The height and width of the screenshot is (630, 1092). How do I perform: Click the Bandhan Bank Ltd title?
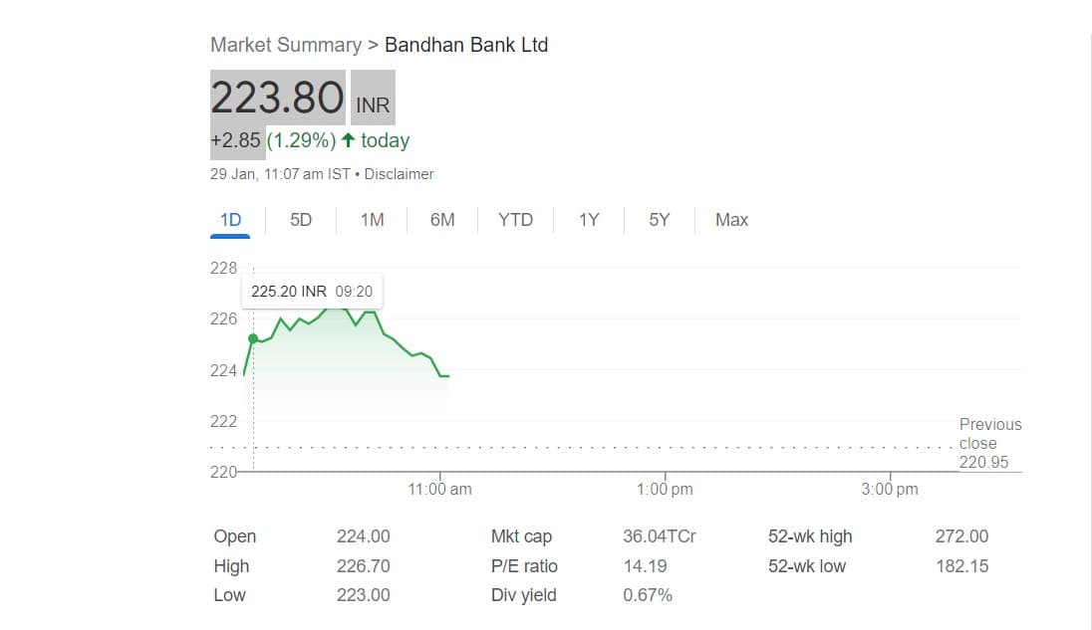click(466, 45)
